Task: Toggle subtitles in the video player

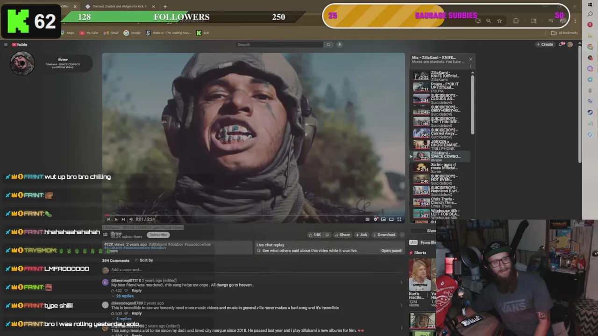Action: [x=368, y=219]
